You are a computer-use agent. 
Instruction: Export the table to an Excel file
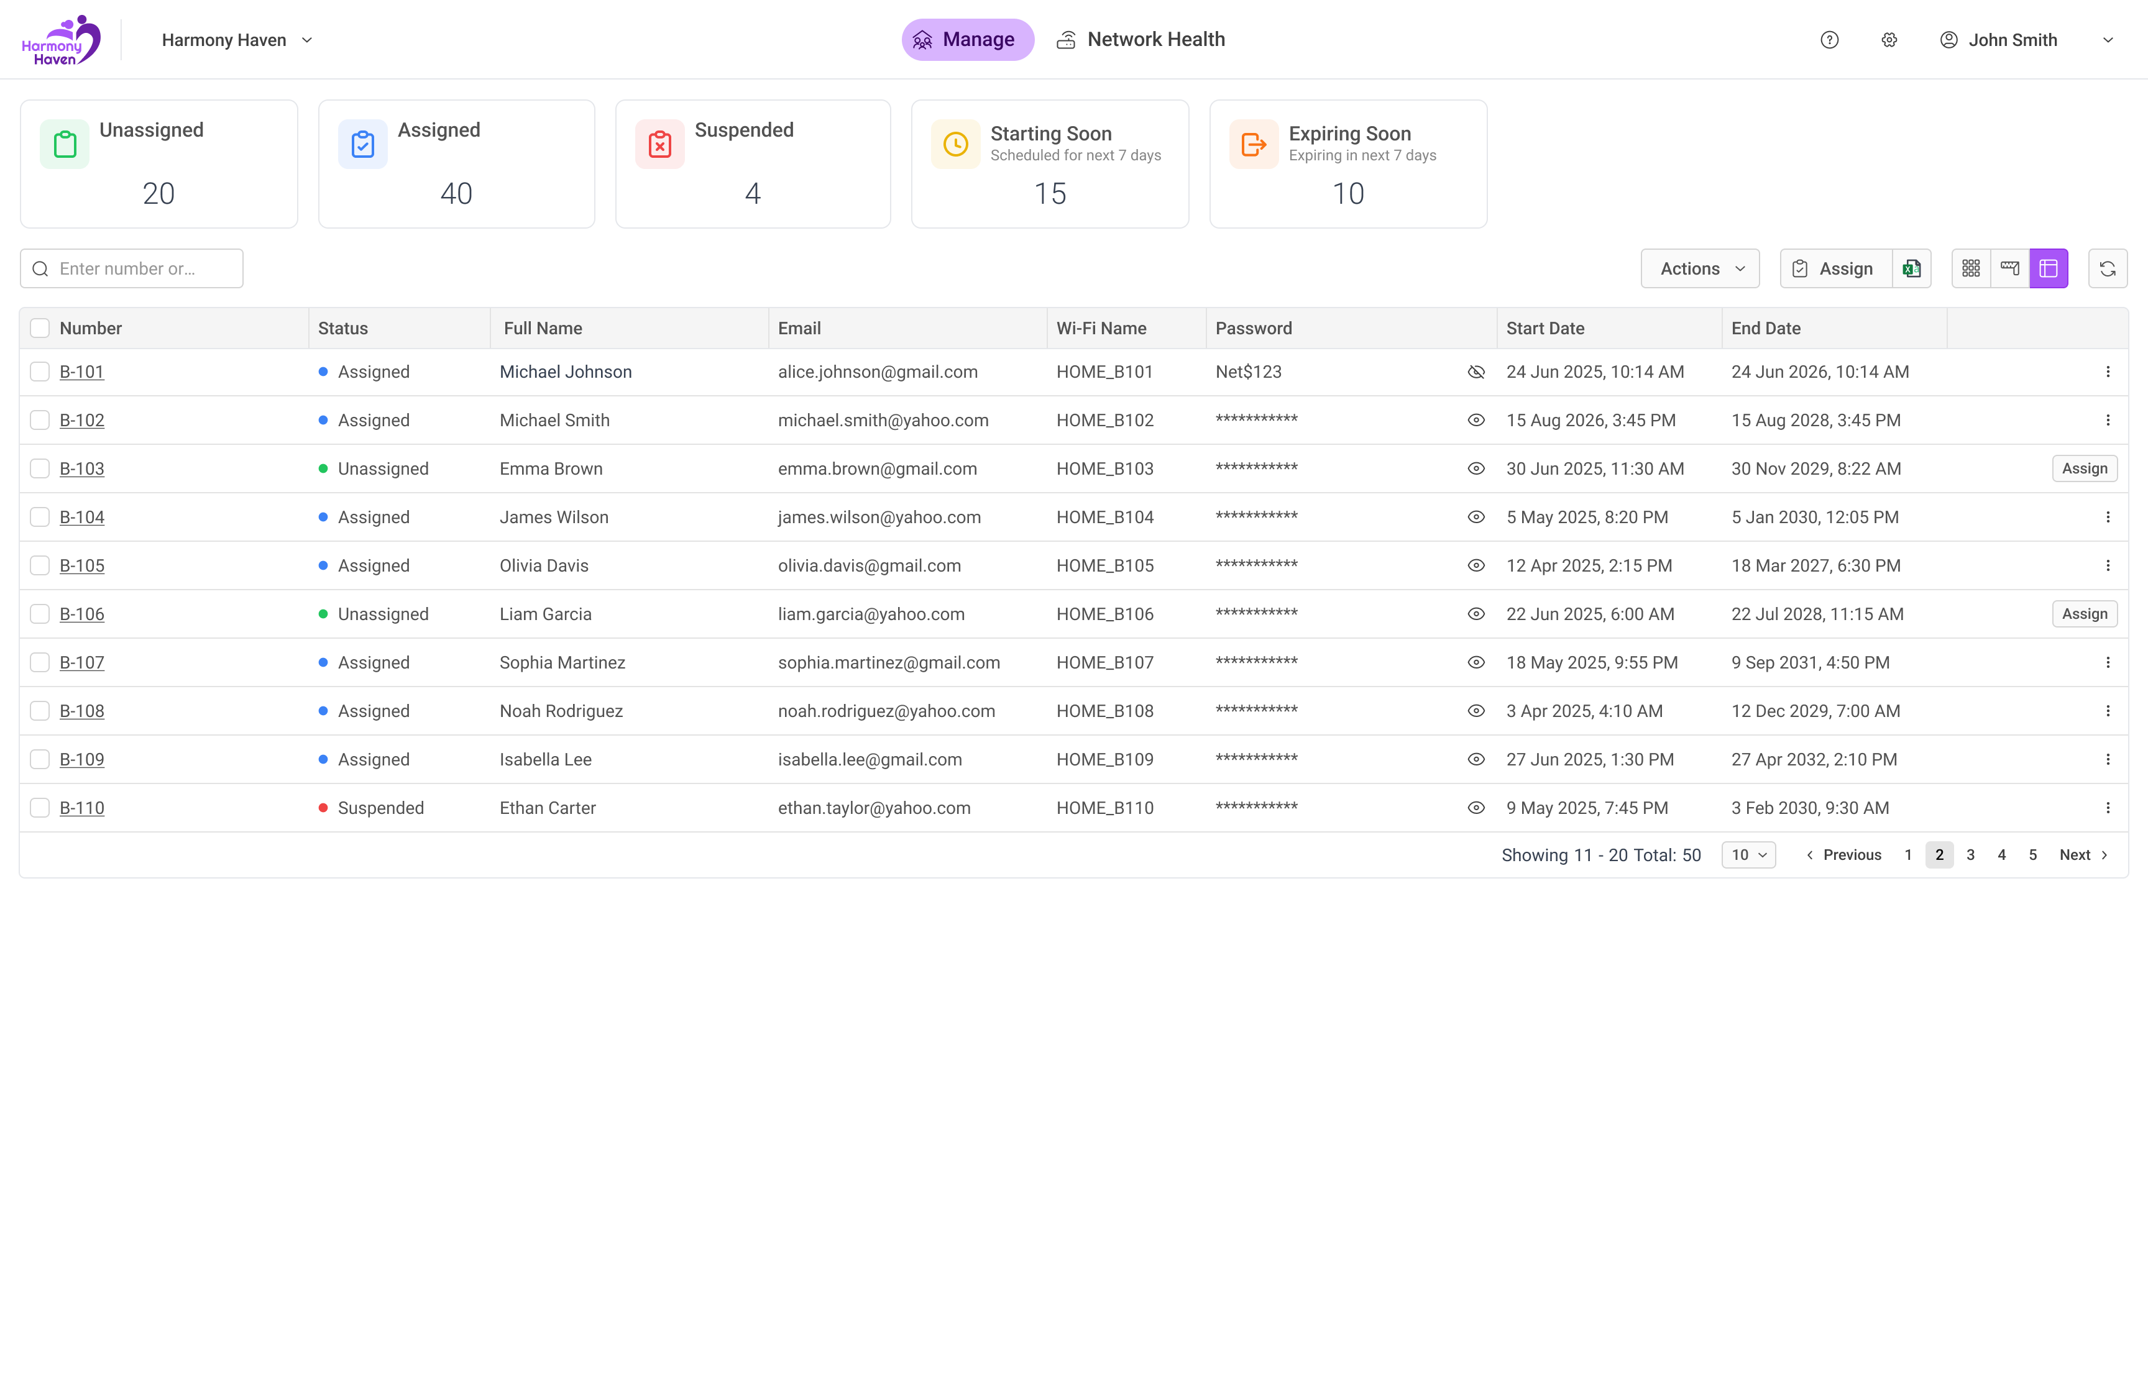(1911, 268)
